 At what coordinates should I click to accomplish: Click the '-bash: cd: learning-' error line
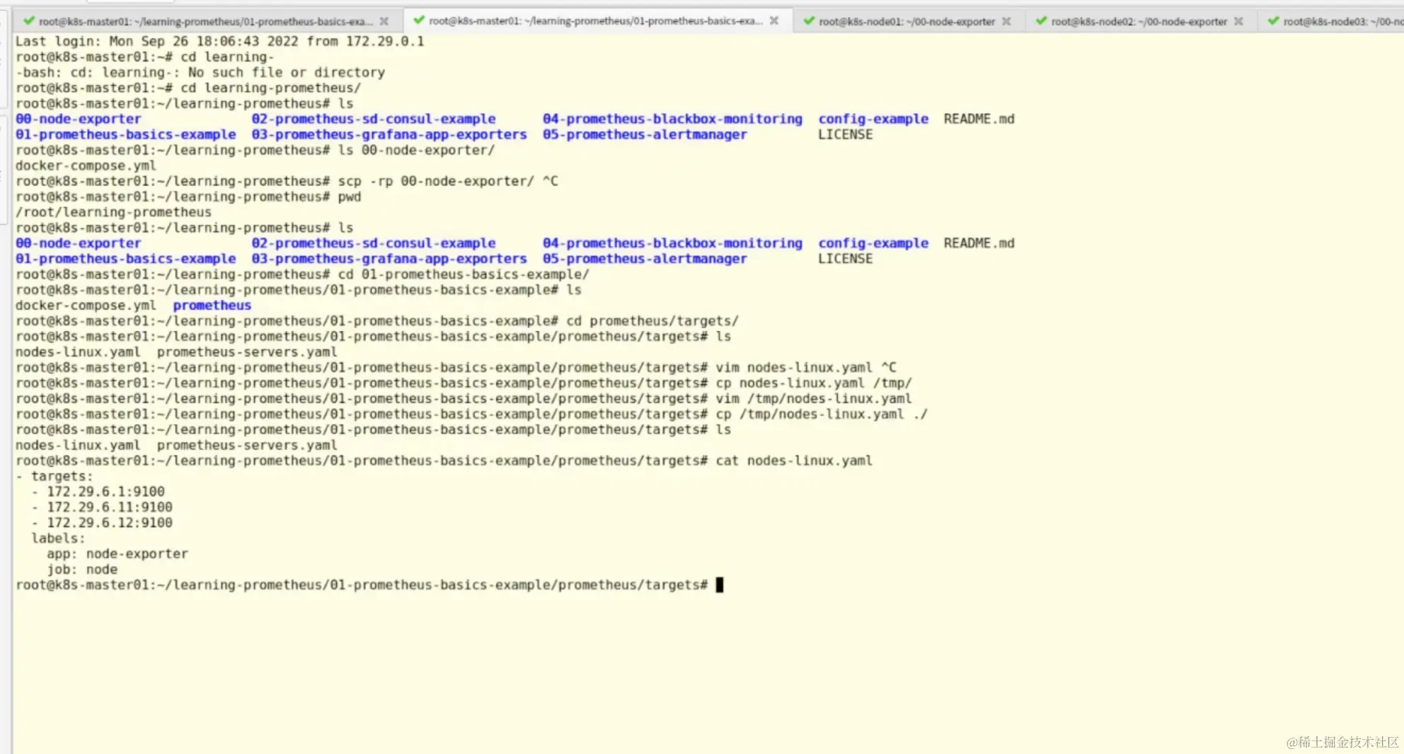200,73
